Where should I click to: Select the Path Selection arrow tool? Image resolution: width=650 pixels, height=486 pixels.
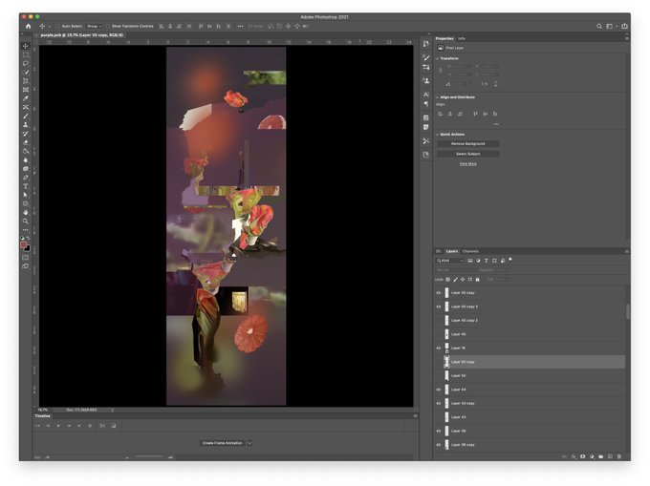pos(26,195)
